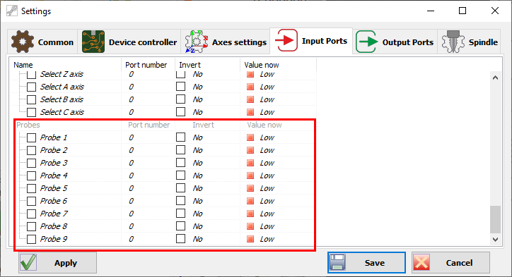
Task: Click the wrench icon in the Settings title bar
Action: coord(12,11)
